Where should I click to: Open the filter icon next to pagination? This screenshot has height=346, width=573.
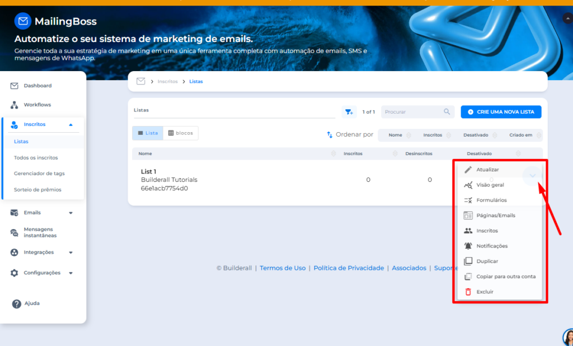[349, 112]
